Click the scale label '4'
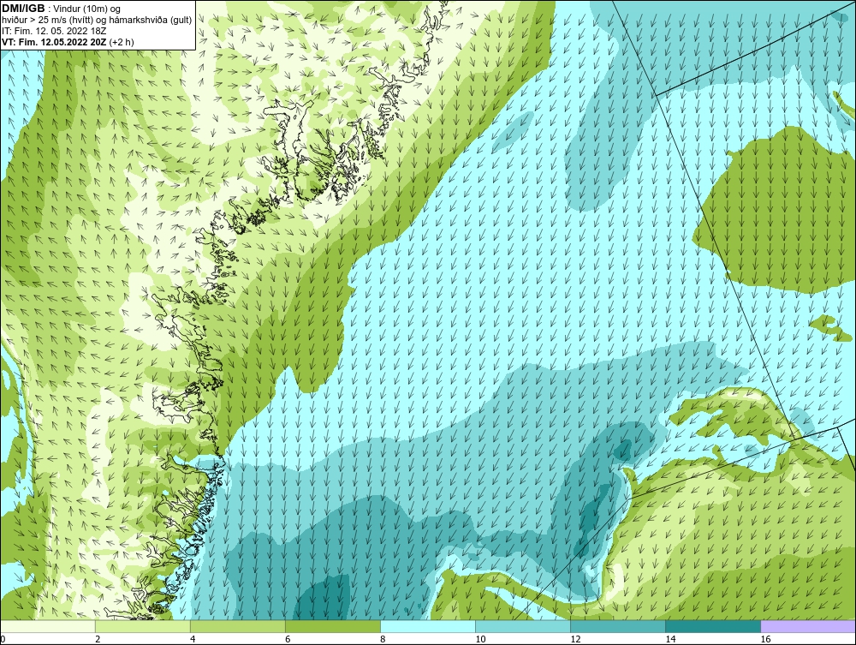 coord(193,639)
